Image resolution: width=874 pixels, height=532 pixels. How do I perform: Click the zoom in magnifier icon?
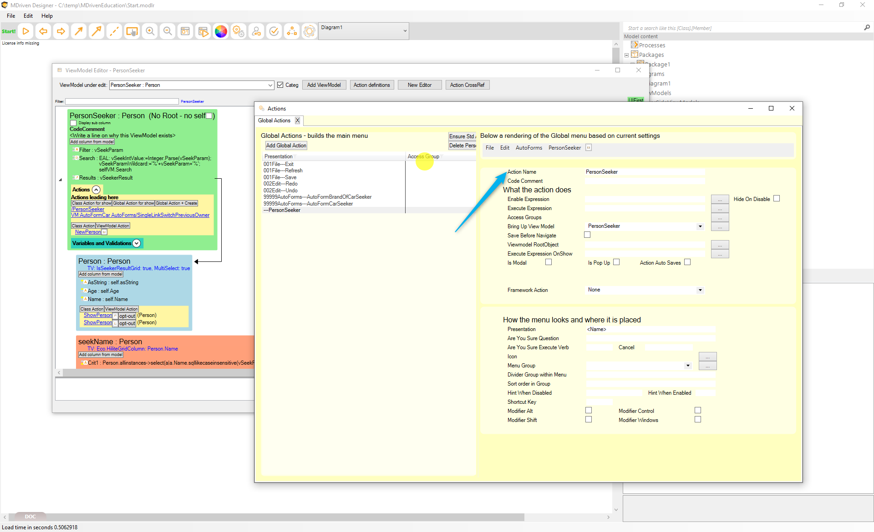pos(150,31)
